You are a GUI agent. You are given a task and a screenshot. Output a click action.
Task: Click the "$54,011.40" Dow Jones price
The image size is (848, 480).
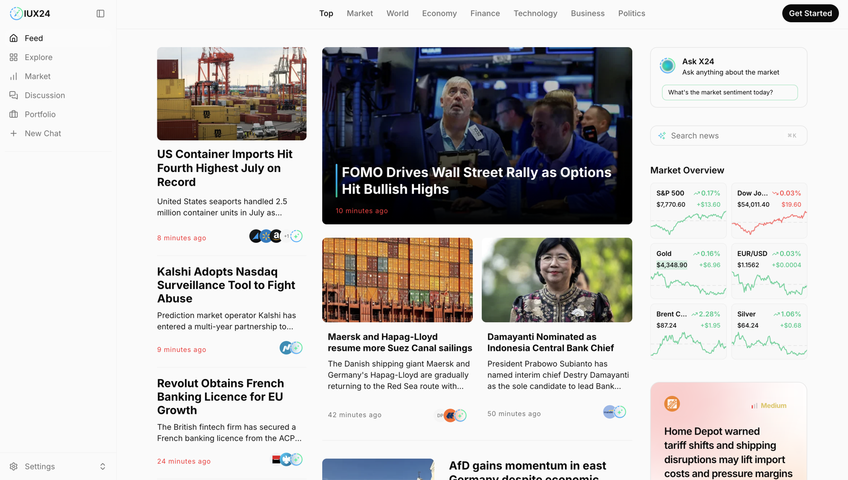753,204
